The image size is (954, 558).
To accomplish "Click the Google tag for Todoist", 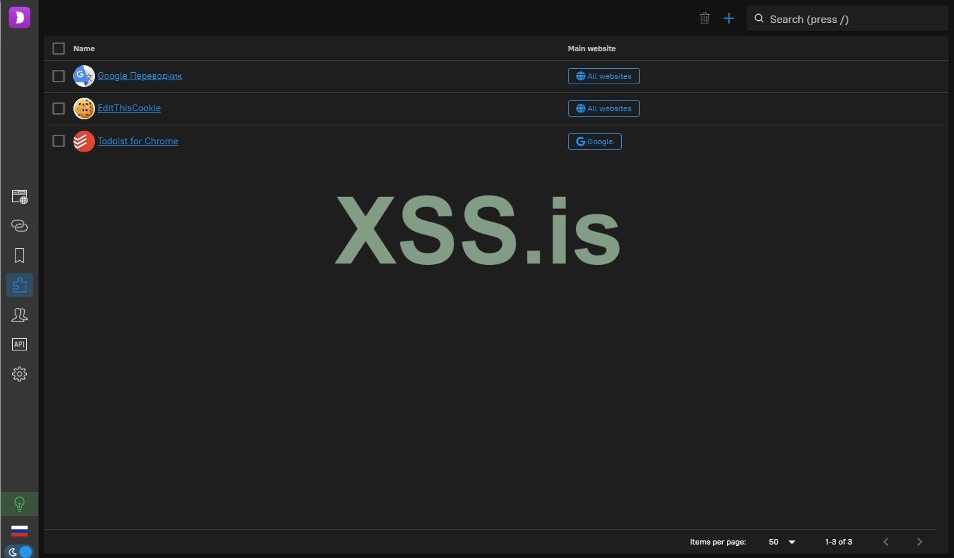I will pos(595,142).
